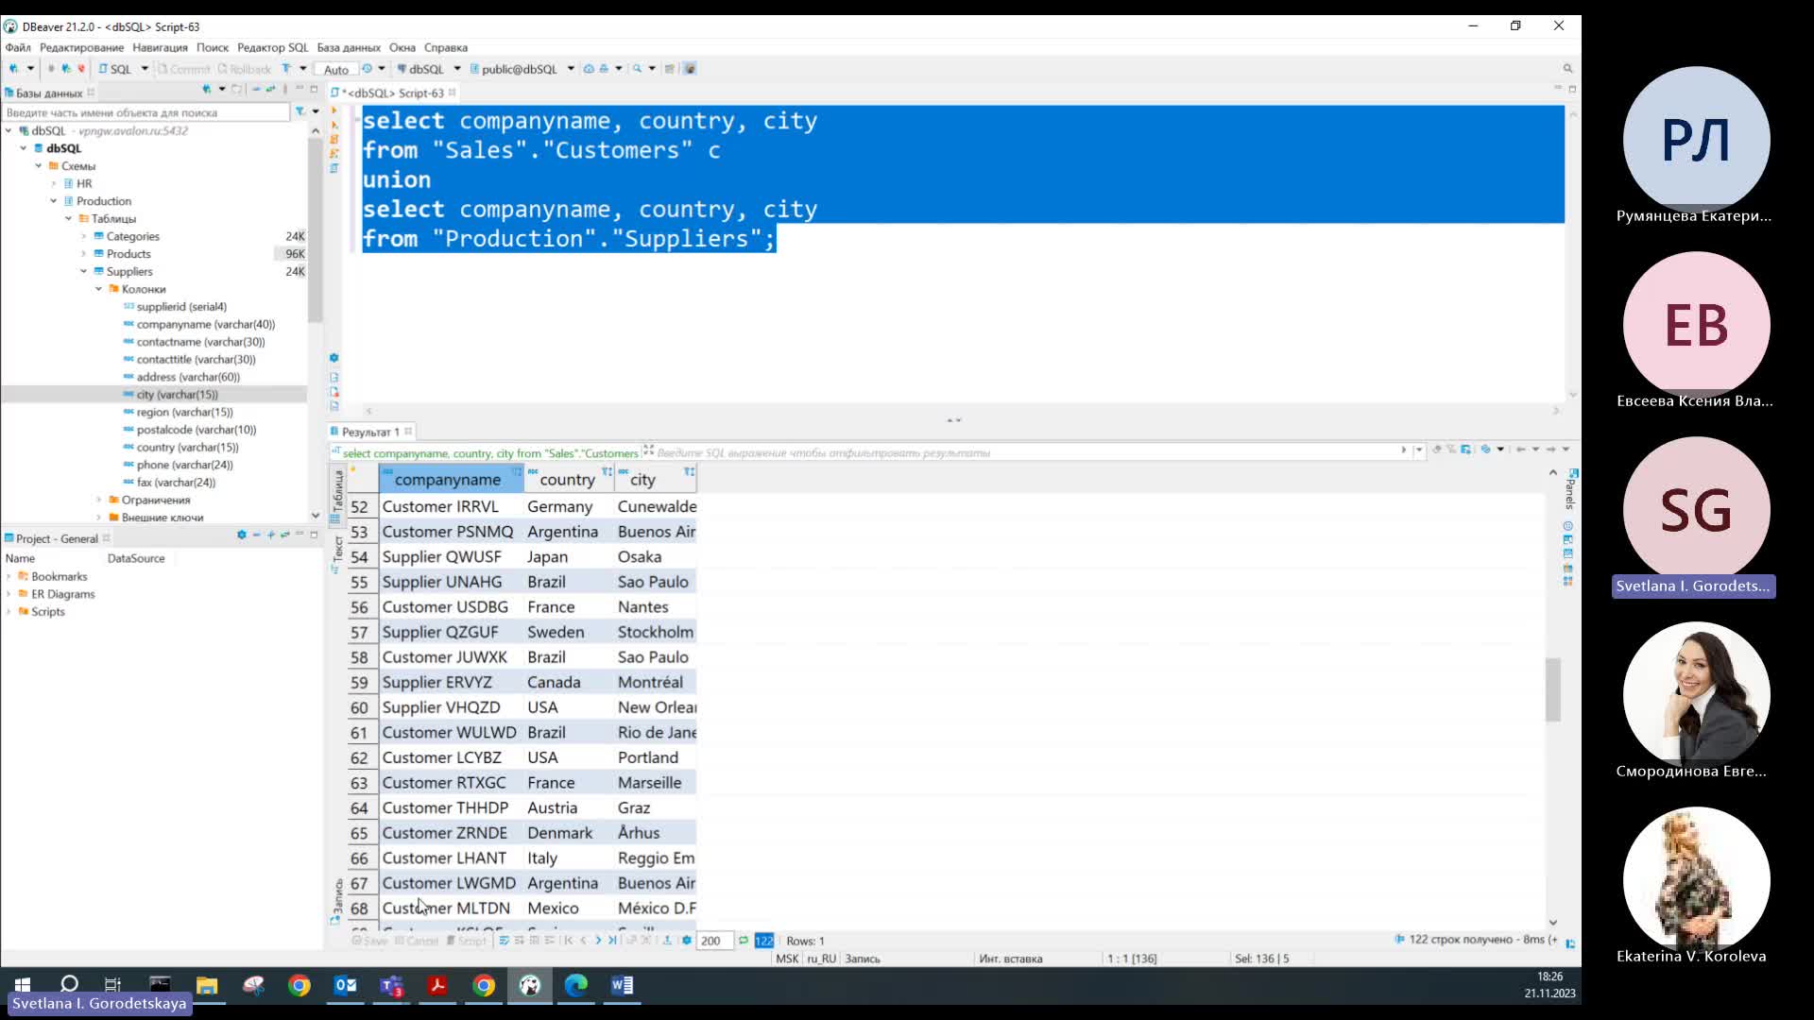This screenshot has width=1814, height=1020.
Task: Go to next result page arrow
Action: [x=597, y=941]
